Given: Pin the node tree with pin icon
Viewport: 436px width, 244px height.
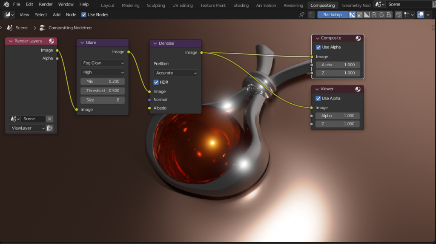Looking at the screenshot, I should pyautogui.click(x=302, y=14).
